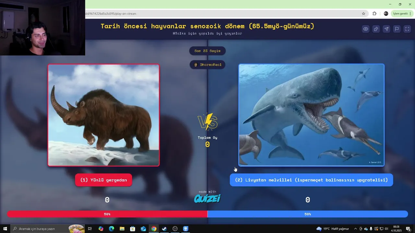
Task: Bookmark the page with the star icon
Action: pyautogui.click(x=363, y=14)
